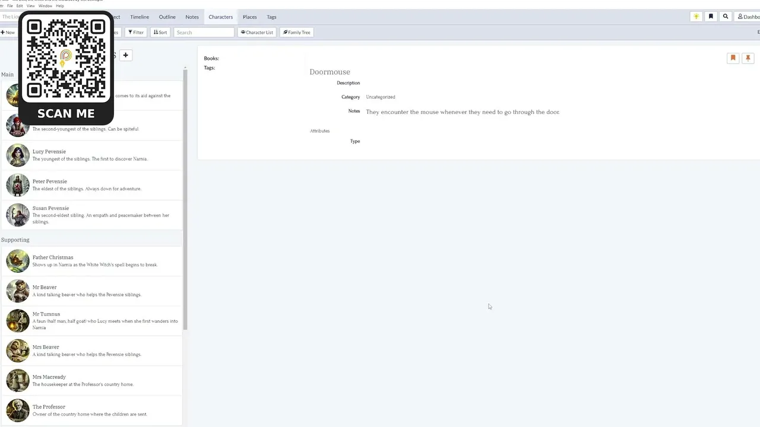Image resolution: width=760 pixels, height=427 pixels.
Task: Open the Notes tab
Action: 192,17
